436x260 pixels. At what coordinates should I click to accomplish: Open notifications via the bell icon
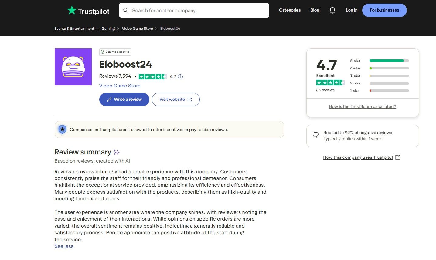coord(332,10)
